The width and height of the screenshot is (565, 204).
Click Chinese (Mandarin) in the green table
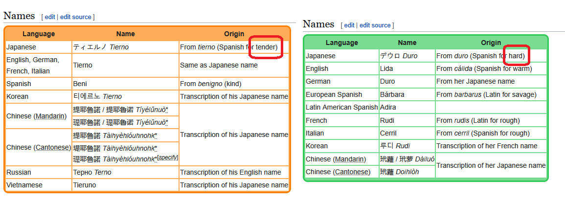[341, 159]
